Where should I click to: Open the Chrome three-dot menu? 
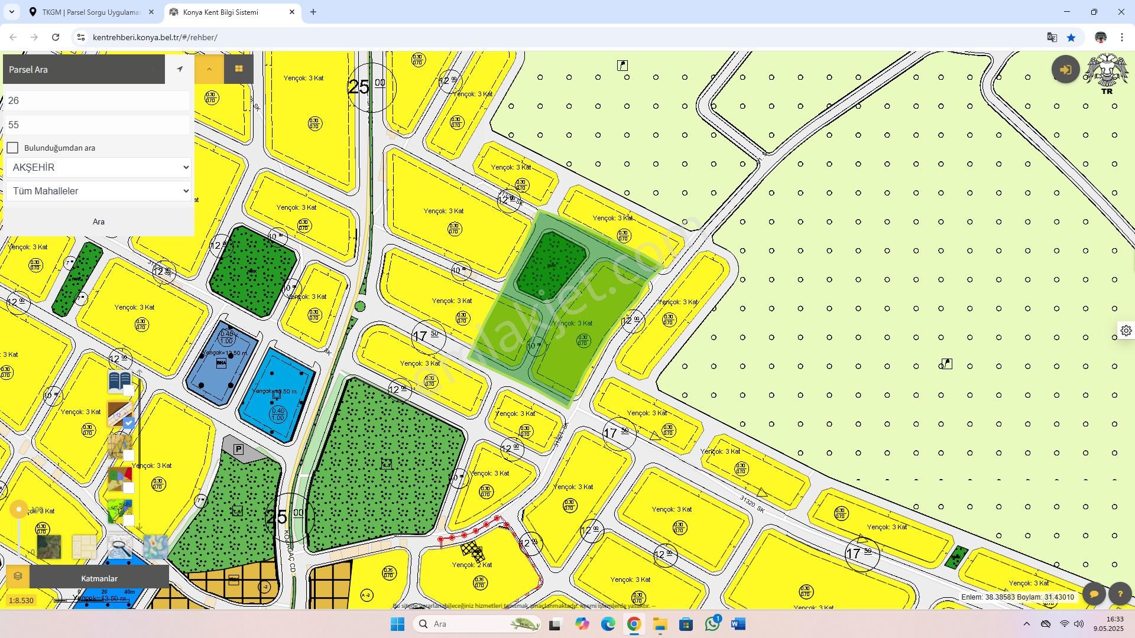tap(1122, 37)
